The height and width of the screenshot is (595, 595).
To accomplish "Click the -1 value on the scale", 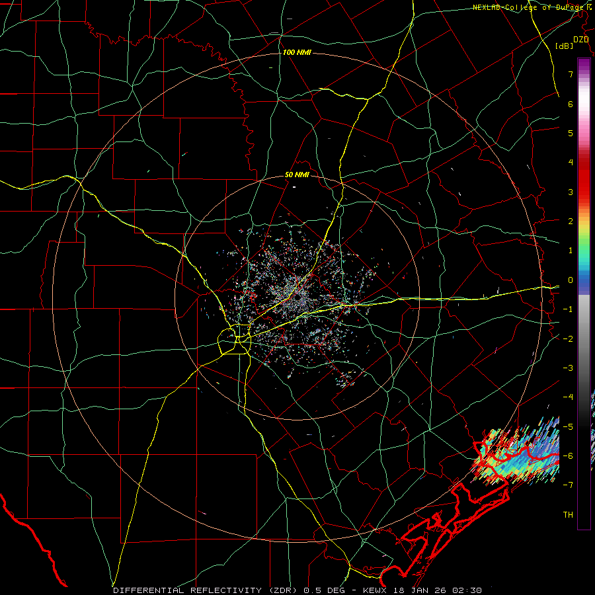I will 568,309.
